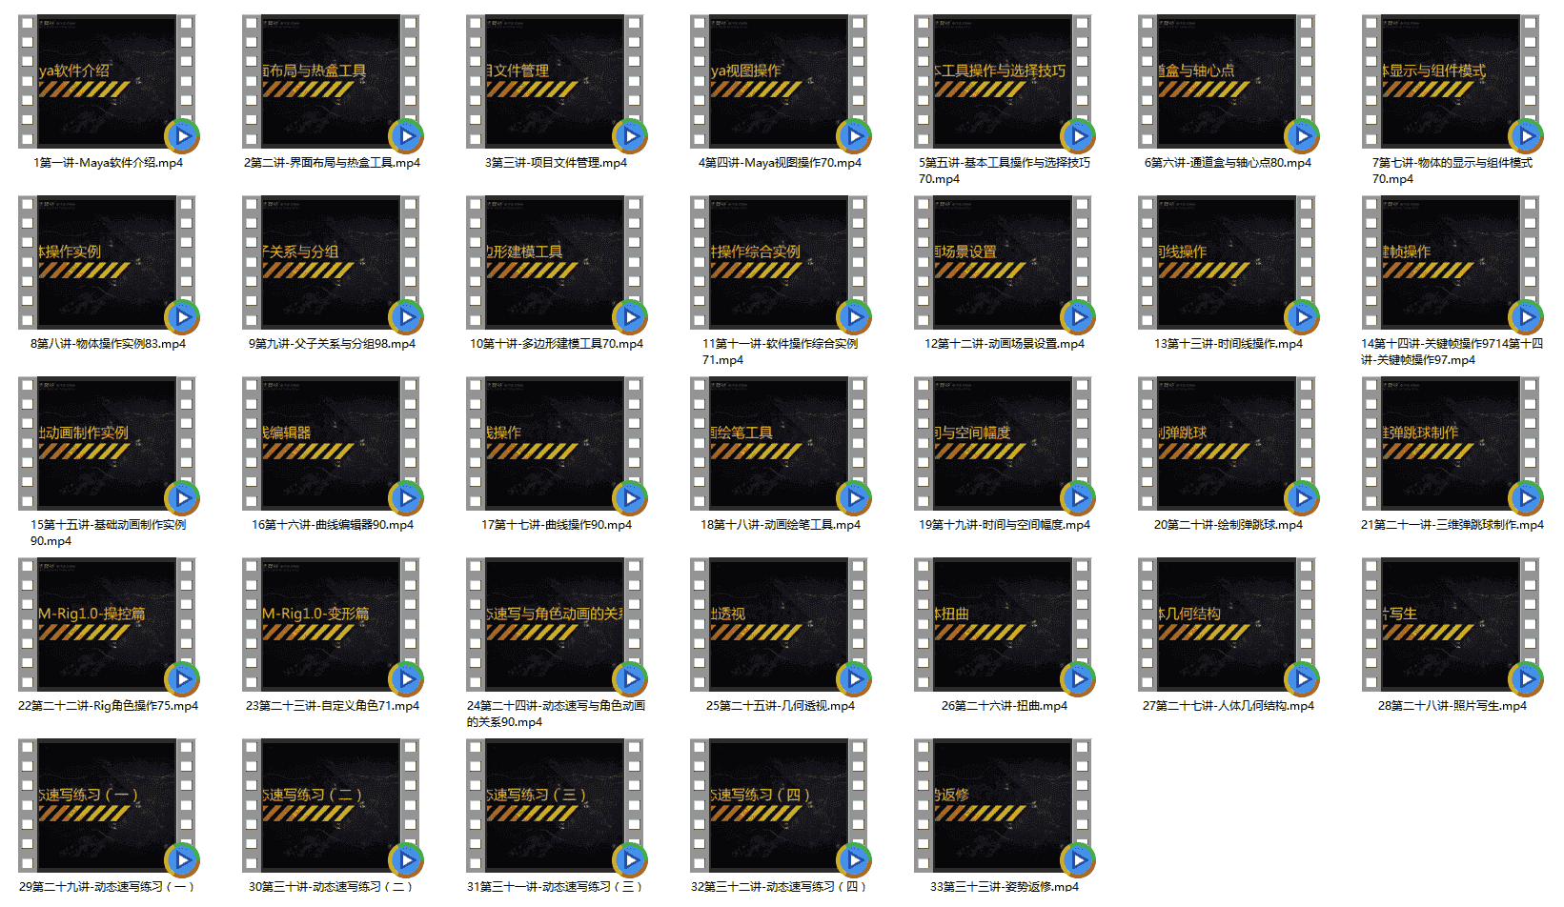Select the 3第三讲-项目文件管理.mp4 file name

556,163
